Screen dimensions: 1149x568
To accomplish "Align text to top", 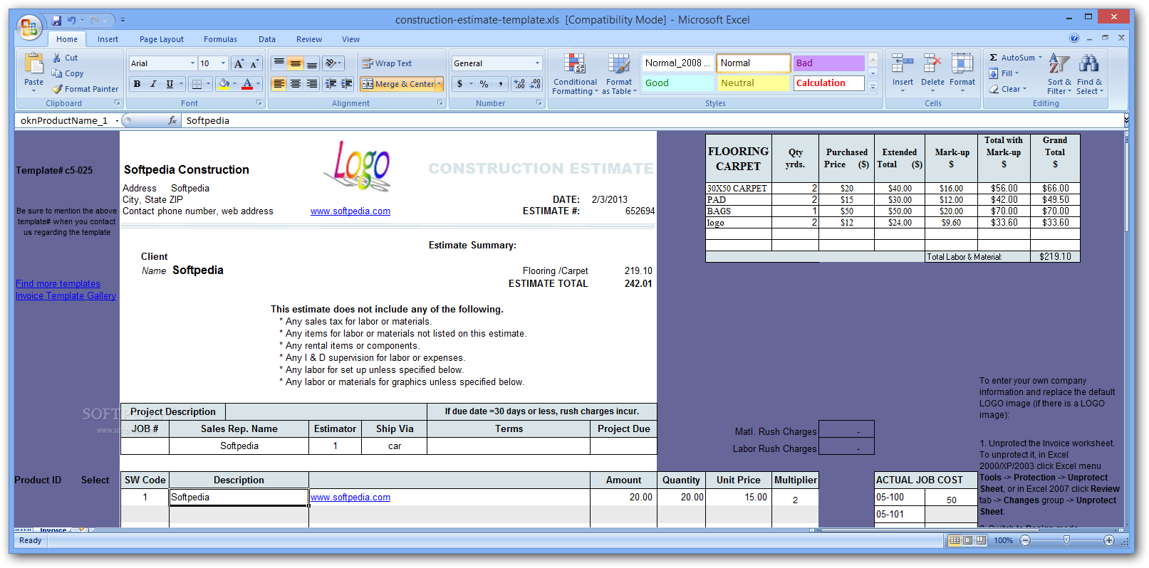I will coord(279,63).
